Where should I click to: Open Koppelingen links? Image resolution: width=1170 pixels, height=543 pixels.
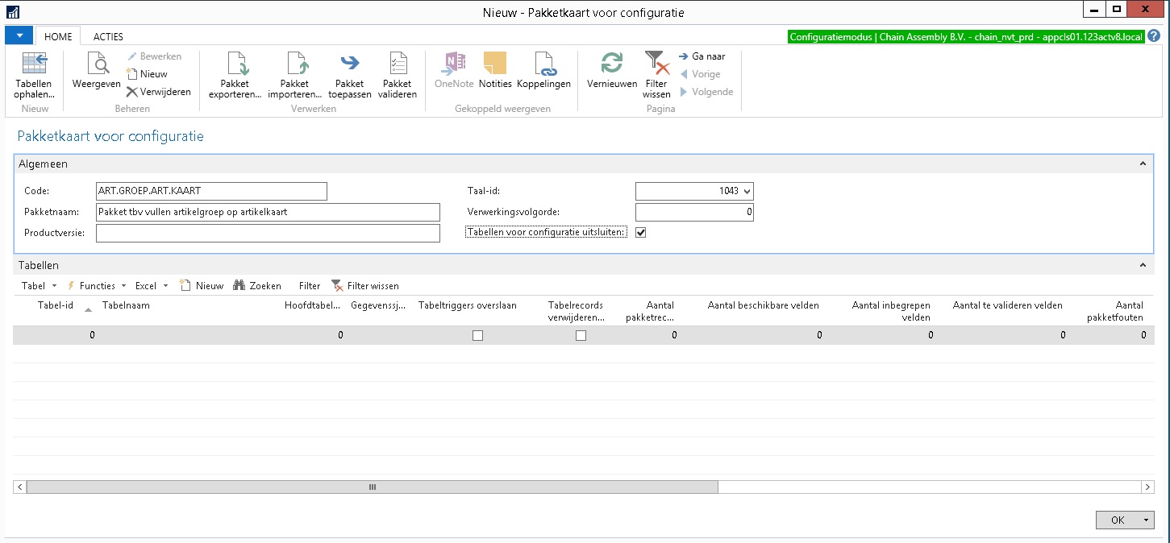pyautogui.click(x=543, y=71)
